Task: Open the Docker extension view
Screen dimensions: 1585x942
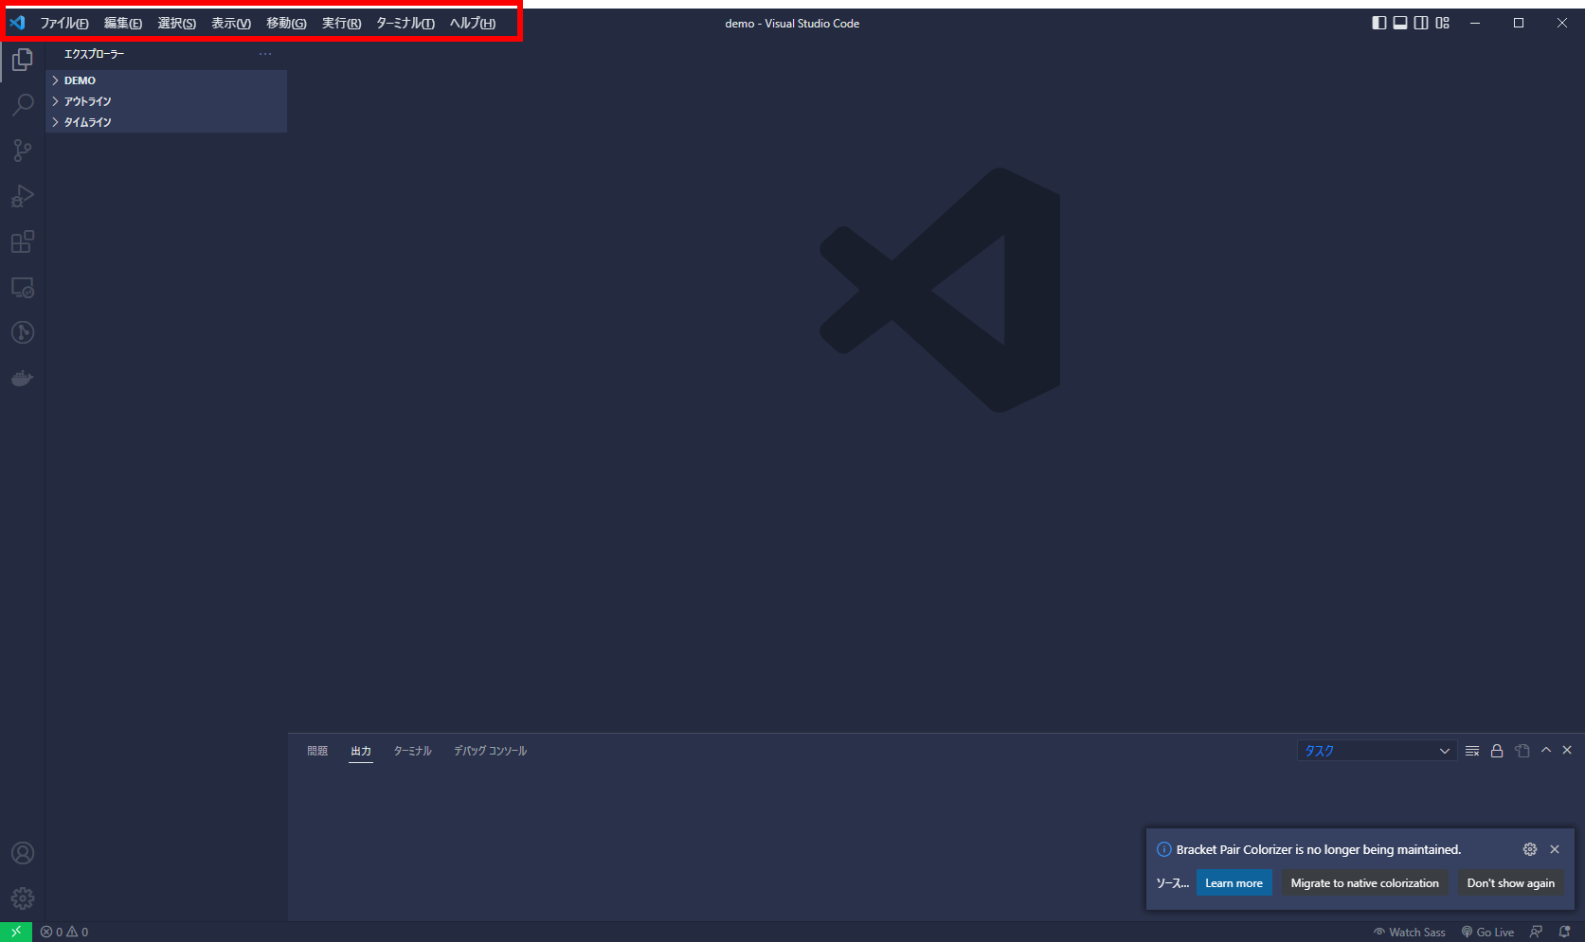Action: (22, 378)
